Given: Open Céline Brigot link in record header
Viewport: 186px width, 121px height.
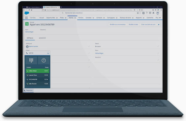Looking at the screenshot, I should [x=29, y=32].
